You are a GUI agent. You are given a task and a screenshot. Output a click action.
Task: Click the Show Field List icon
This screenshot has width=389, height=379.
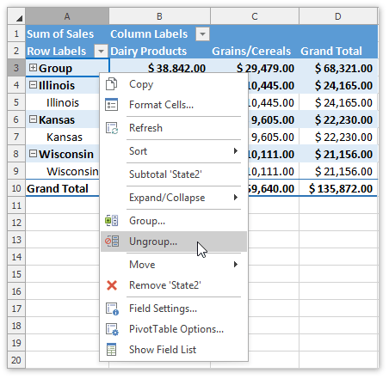tap(111, 350)
